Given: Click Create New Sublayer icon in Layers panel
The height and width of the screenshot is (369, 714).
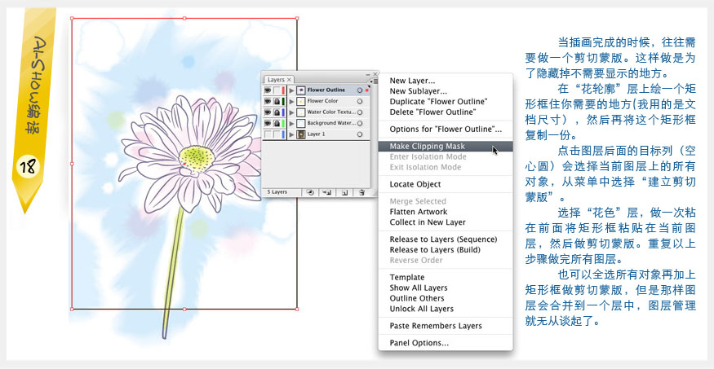Looking at the screenshot, I should point(327,192).
